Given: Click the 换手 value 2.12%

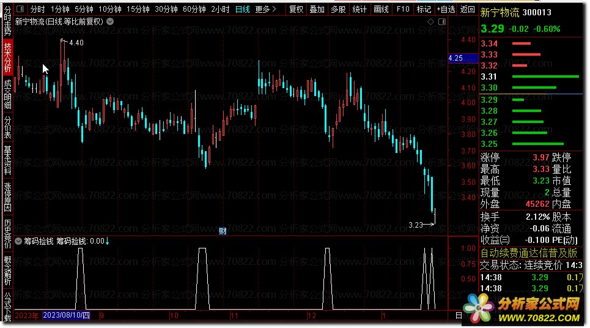Looking at the screenshot, I should [x=537, y=217].
